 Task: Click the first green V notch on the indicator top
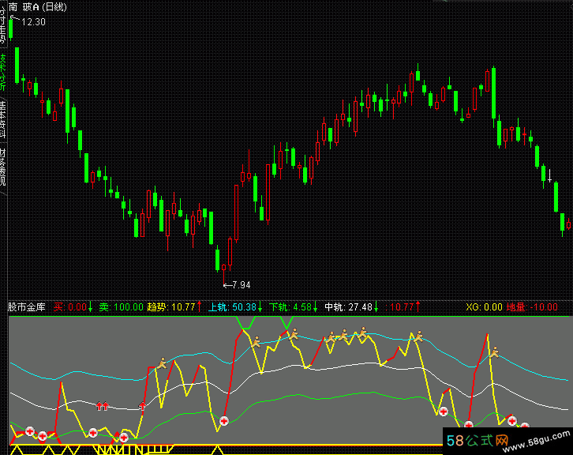(245, 322)
